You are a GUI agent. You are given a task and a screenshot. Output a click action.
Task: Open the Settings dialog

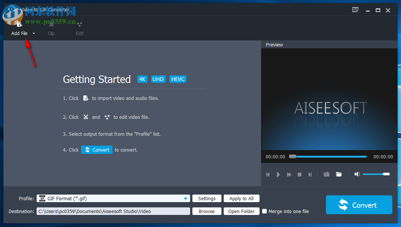pos(207,198)
